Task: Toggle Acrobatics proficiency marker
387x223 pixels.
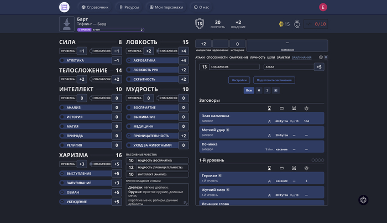Action: click(129, 60)
